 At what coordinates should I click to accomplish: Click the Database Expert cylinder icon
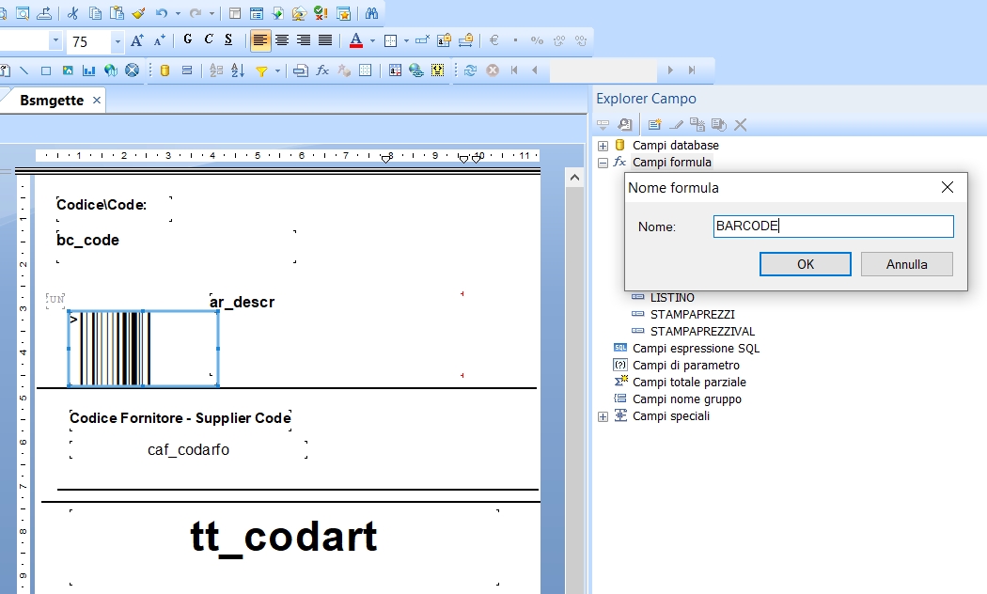point(164,70)
